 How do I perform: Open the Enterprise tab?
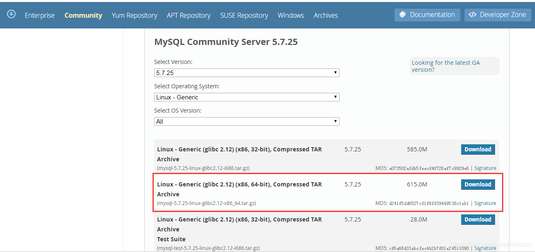coord(40,15)
